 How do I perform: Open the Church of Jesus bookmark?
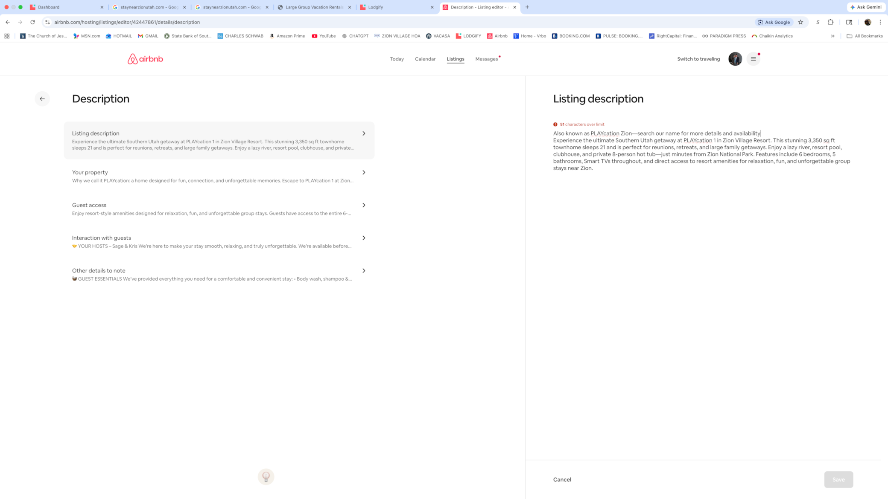[44, 36]
